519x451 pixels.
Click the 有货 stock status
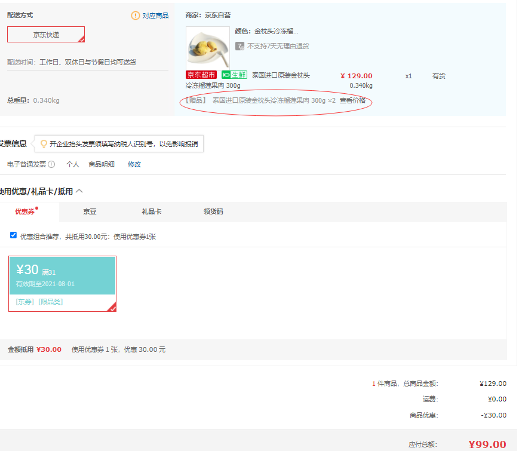point(438,76)
